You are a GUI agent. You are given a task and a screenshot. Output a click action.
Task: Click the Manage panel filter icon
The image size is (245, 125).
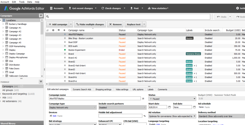[x=41, y=82]
